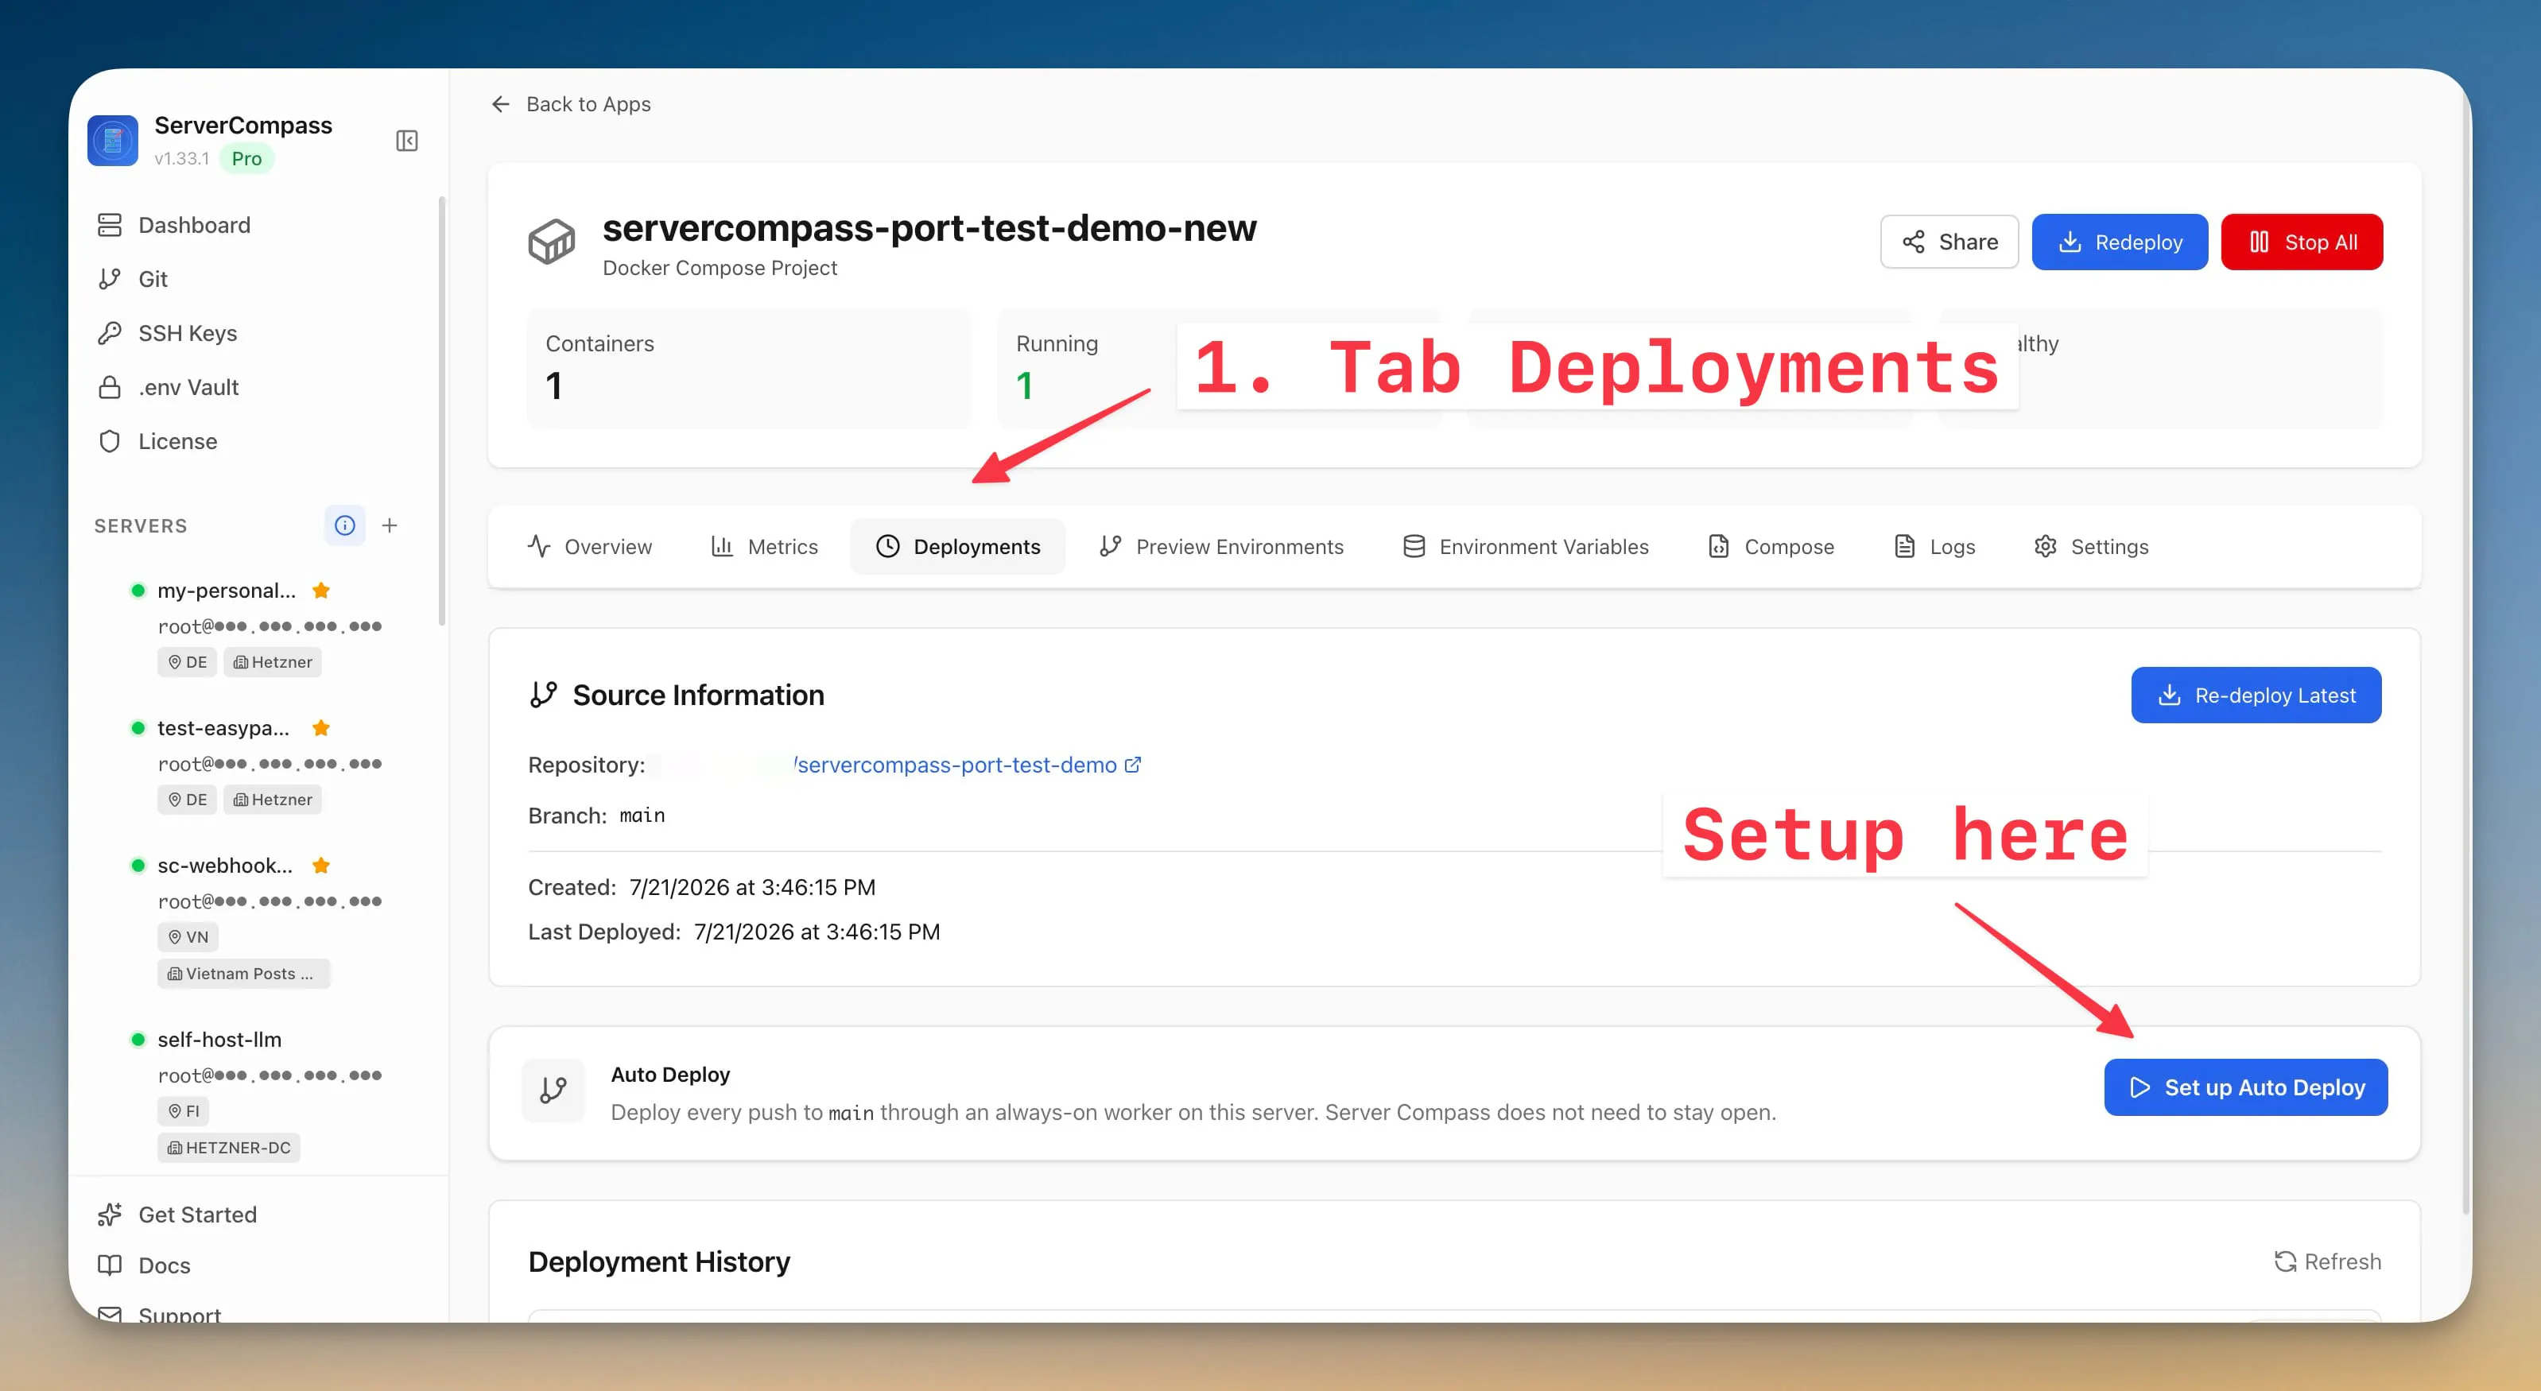Click the external link icon beside repository
The image size is (2541, 1391).
pos(1134,764)
